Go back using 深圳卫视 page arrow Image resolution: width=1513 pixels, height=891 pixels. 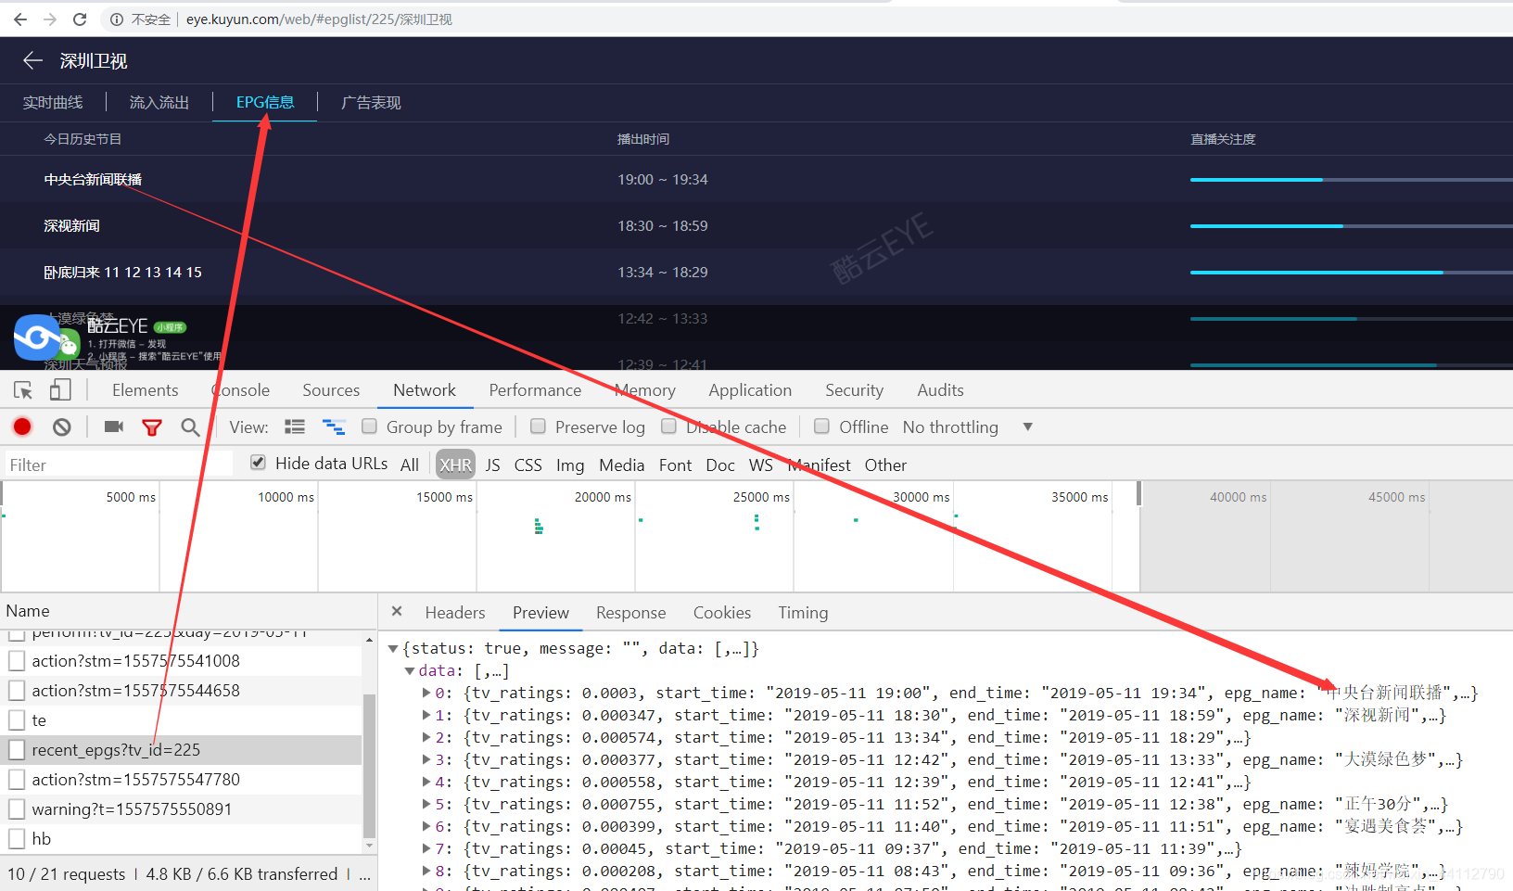pyautogui.click(x=32, y=60)
